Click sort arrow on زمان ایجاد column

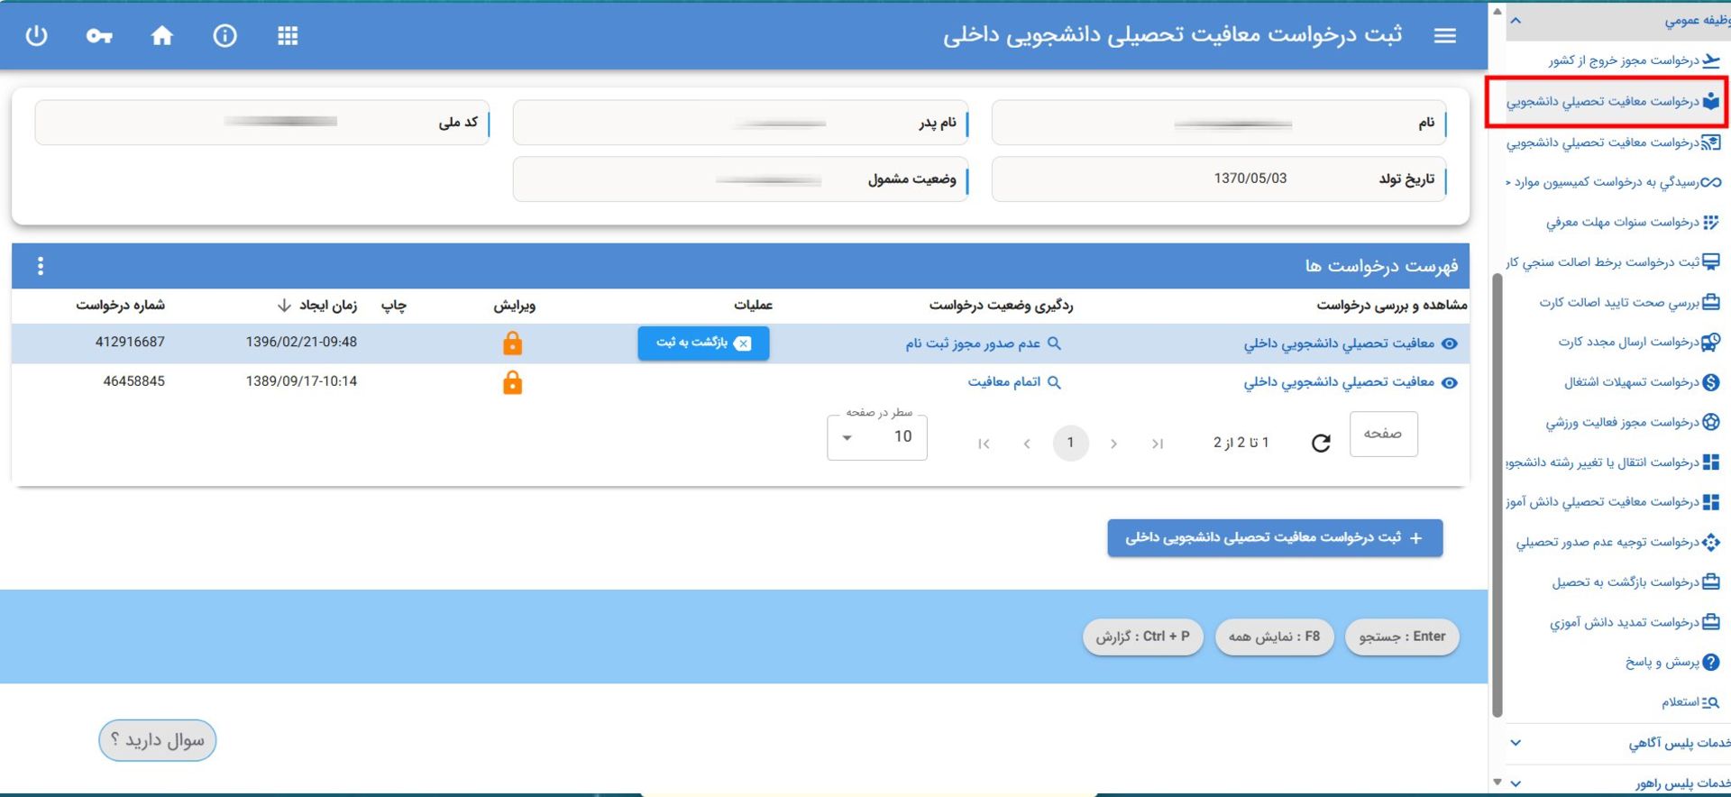[284, 306]
